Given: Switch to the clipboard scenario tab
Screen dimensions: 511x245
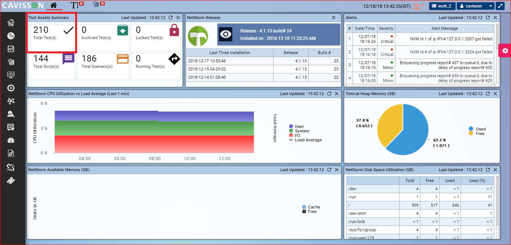Looking at the screenshot, I should 96,4.
